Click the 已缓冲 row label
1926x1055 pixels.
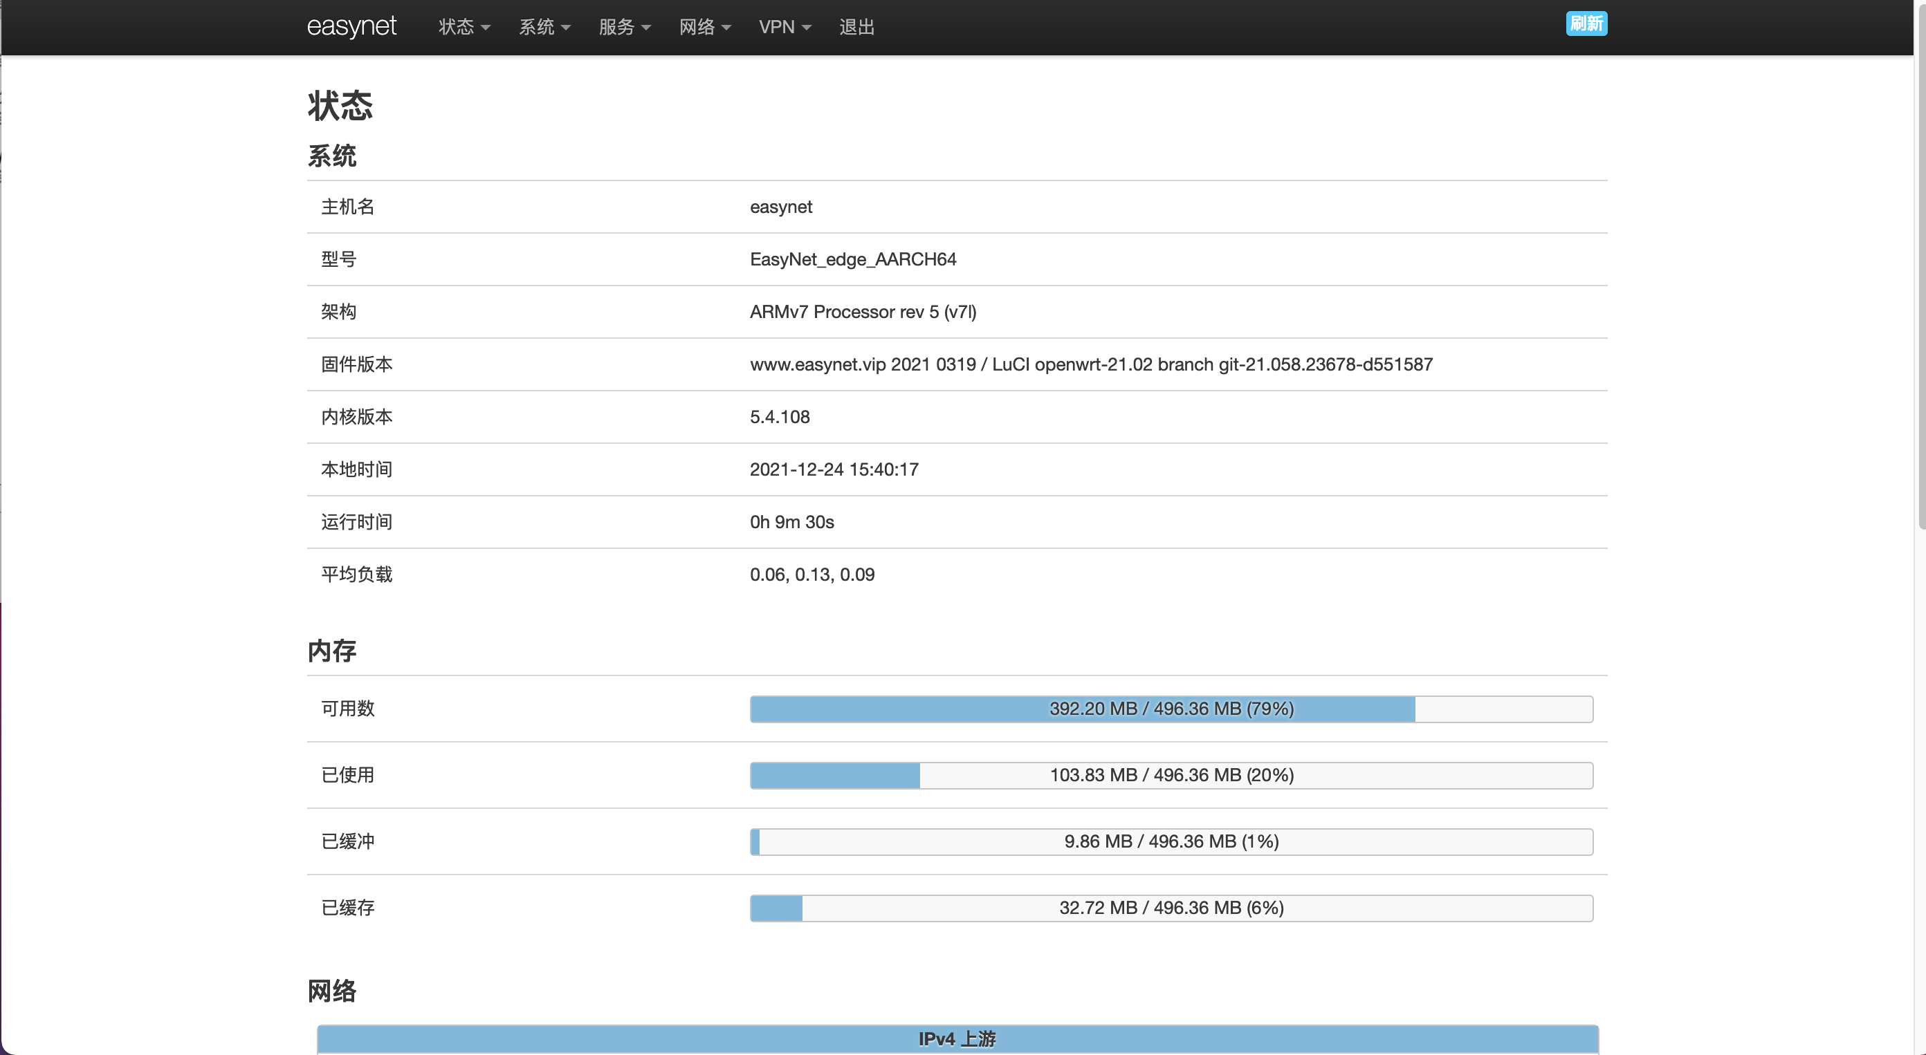tap(348, 841)
